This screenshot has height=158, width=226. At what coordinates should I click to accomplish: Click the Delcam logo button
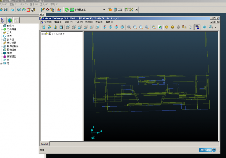[208, 150]
